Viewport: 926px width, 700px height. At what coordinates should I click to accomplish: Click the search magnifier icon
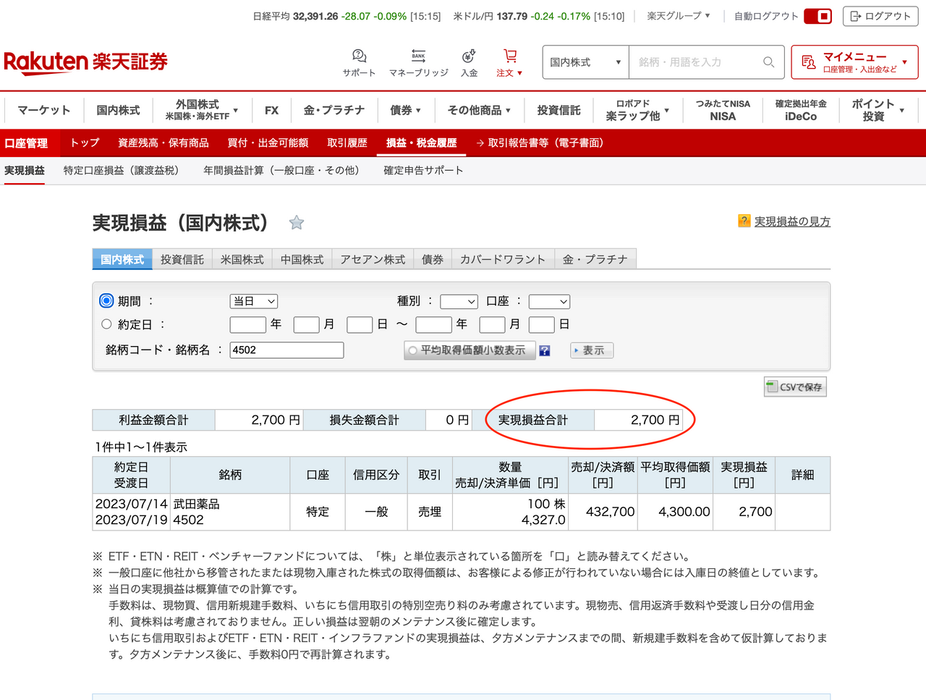pyautogui.click(x=768, y=62)
